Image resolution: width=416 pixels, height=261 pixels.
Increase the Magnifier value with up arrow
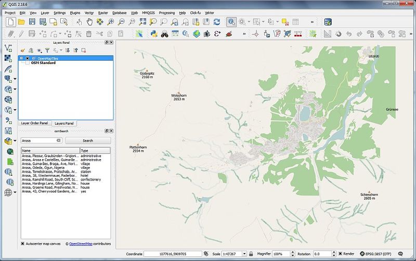(x=293, y=252)
